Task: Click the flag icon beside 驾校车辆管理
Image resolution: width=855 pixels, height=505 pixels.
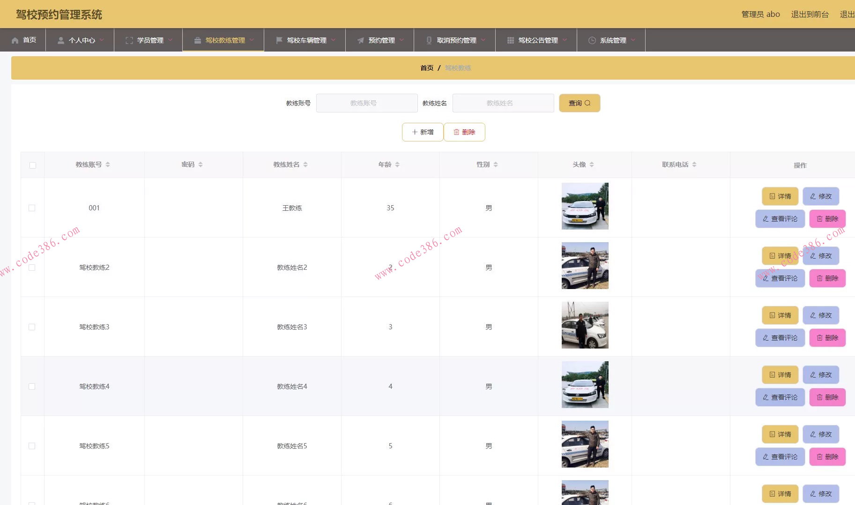Action: click(x=279, y=40)
